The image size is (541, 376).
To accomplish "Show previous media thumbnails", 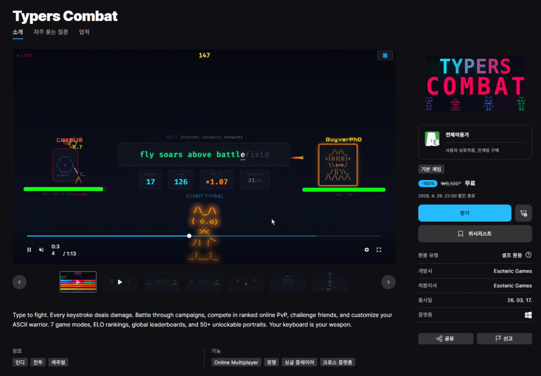I will point(20,282).
